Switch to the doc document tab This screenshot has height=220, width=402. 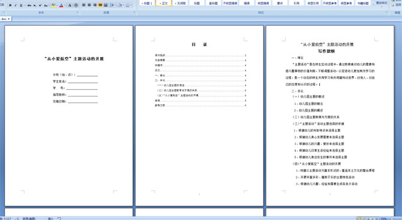coord(5,19)
